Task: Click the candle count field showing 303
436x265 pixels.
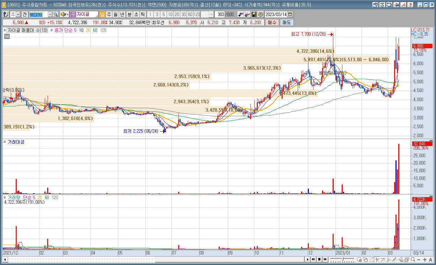Action: click(220, 14)
